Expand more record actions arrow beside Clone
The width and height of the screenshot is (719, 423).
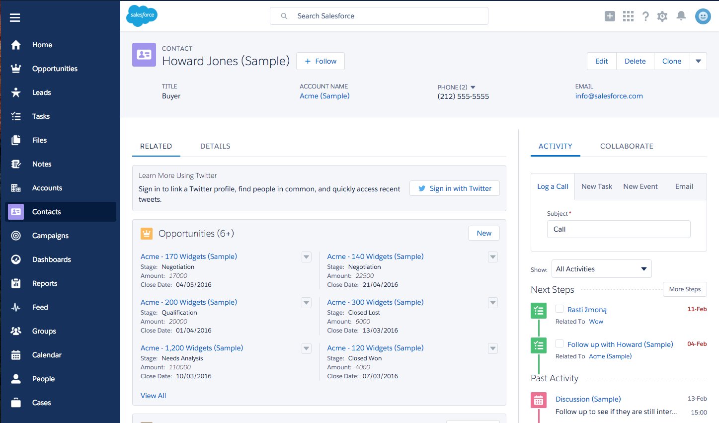coord(698,61)
